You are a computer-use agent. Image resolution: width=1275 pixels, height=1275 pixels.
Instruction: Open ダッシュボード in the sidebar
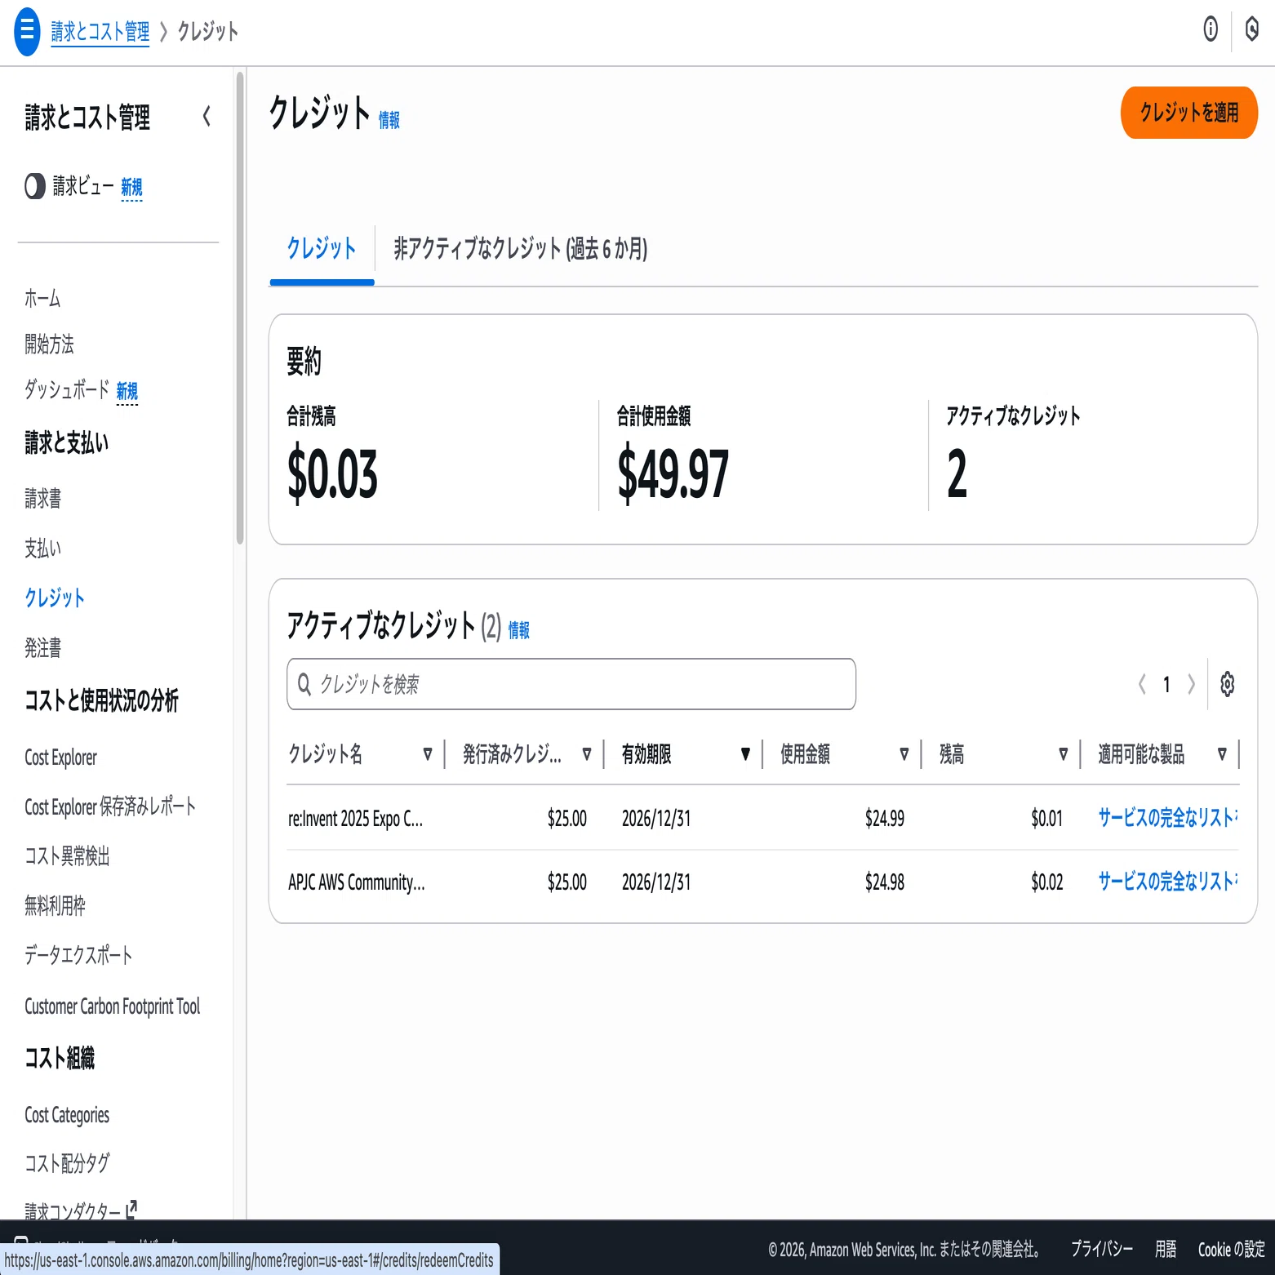pos(67,389)
